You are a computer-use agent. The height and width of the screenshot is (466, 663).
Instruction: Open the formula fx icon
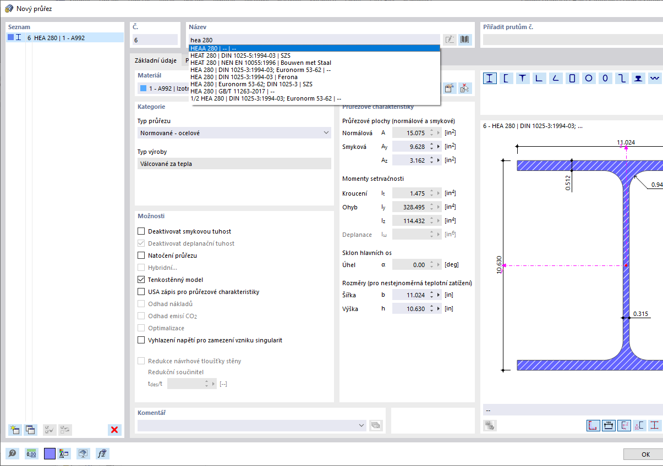[x=102, y=453]
